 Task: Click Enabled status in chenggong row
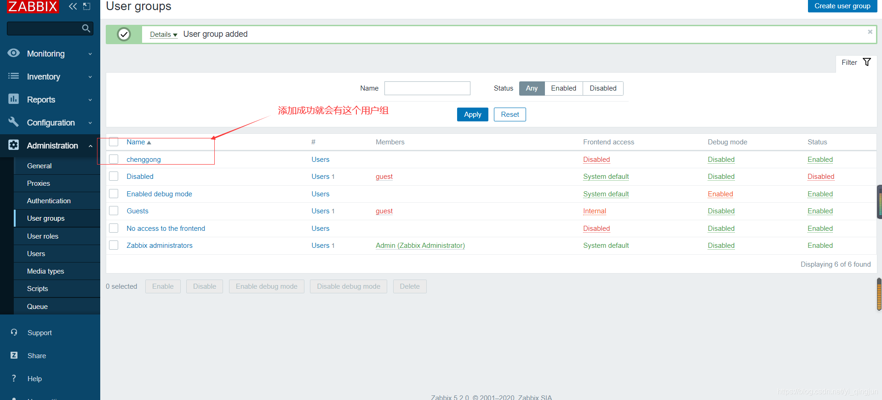point(820,160)
